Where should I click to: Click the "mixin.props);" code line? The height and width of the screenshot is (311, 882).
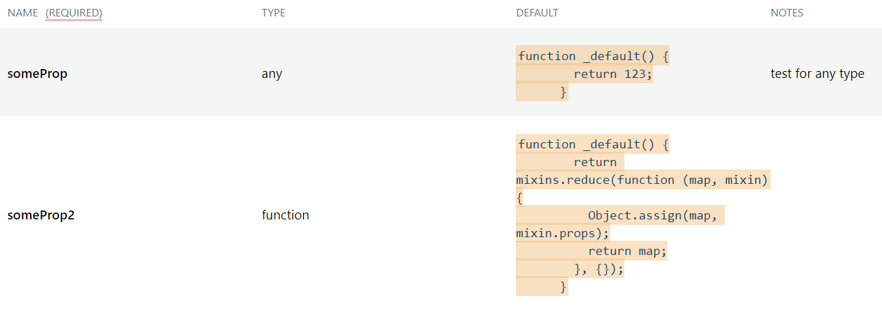coord(562,233)
